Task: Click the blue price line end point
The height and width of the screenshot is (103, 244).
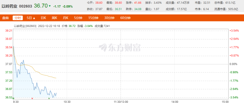Action: [56, 93]
